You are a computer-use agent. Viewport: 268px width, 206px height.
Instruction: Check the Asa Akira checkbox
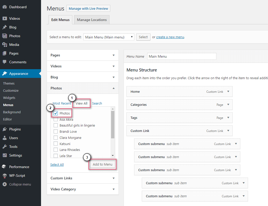[x=56, y=119]
